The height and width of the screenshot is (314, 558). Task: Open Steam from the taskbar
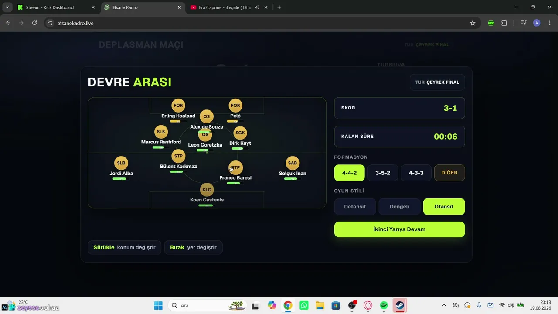tap(399, 305)
